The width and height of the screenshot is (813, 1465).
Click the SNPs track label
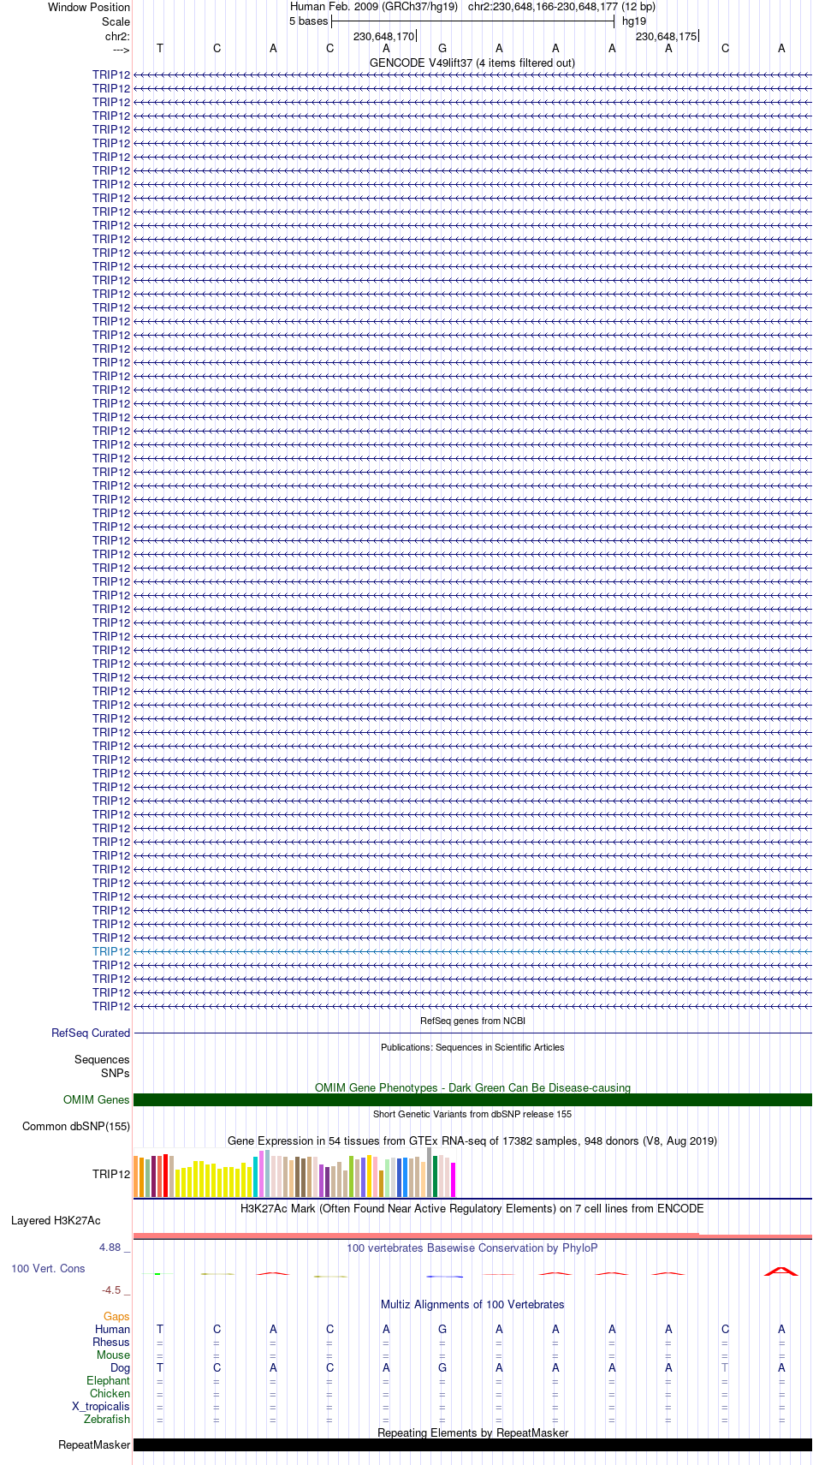116,1074
